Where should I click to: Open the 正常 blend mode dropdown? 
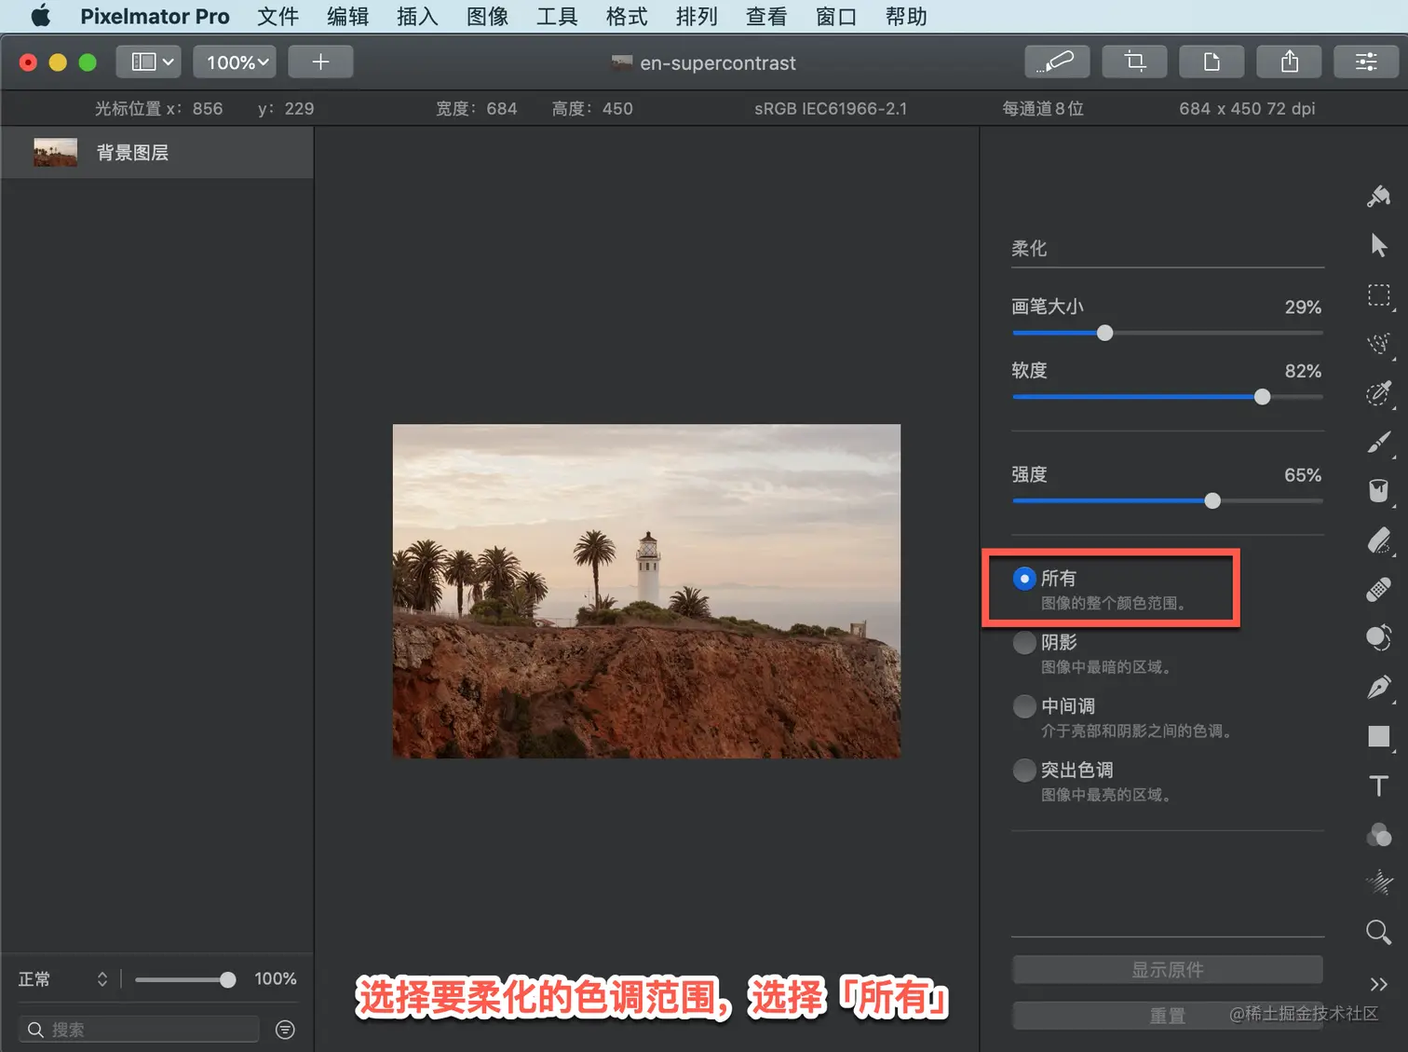(63, 979)
